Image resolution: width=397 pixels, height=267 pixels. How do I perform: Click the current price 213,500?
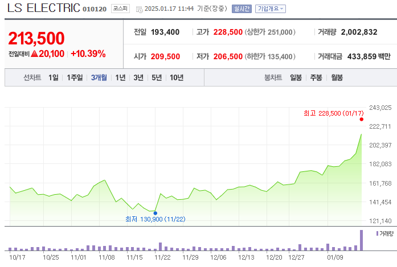coord(36,39)
